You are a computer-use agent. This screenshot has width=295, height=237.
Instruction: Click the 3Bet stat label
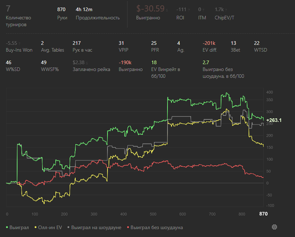[235, 50]
